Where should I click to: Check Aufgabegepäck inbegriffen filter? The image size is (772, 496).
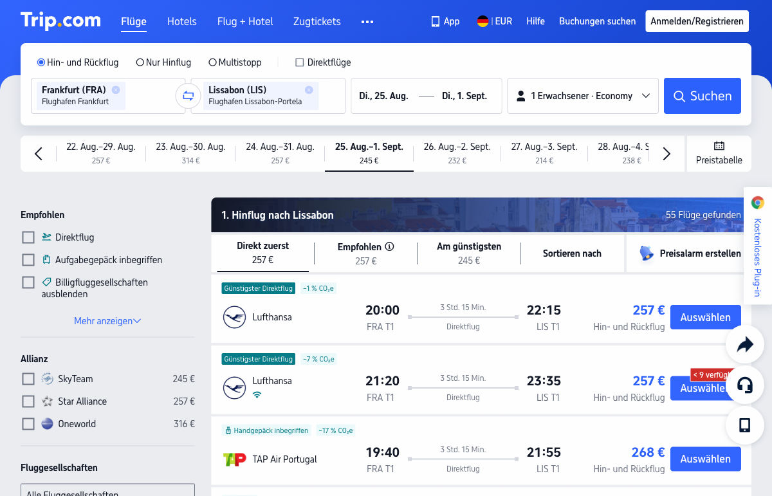[28, 260]
